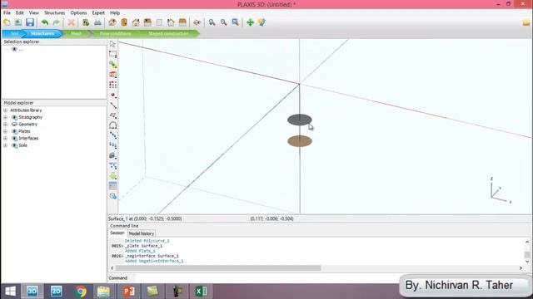Image resolution: width=533 pixels, height=299 pixels.
Task: Click the Create array red grid tool
Action: point(113,85)
